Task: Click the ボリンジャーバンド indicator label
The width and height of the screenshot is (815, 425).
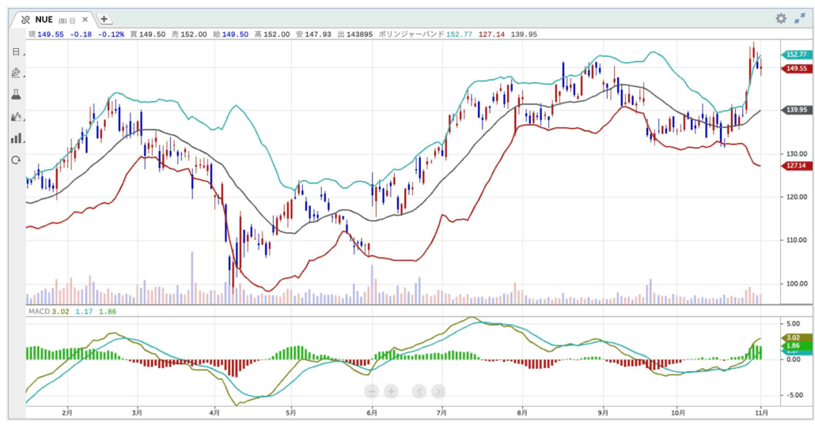Action: click(411, 34)
